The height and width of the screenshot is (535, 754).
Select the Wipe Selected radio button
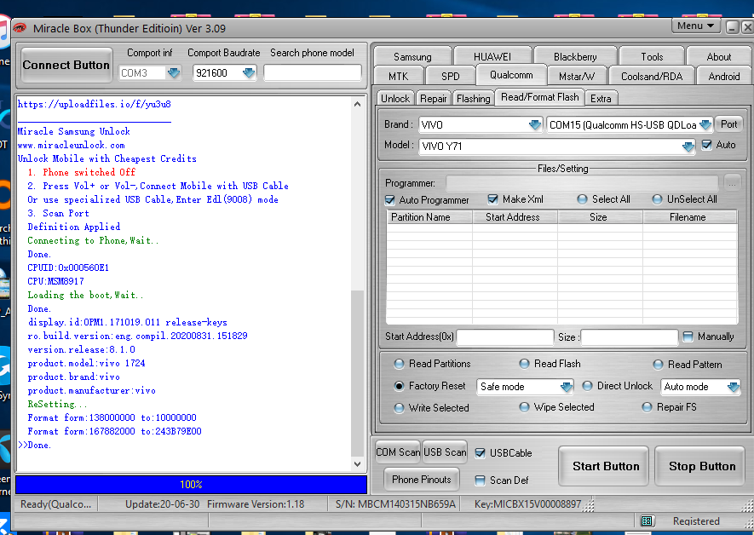(x=524, y=407)
